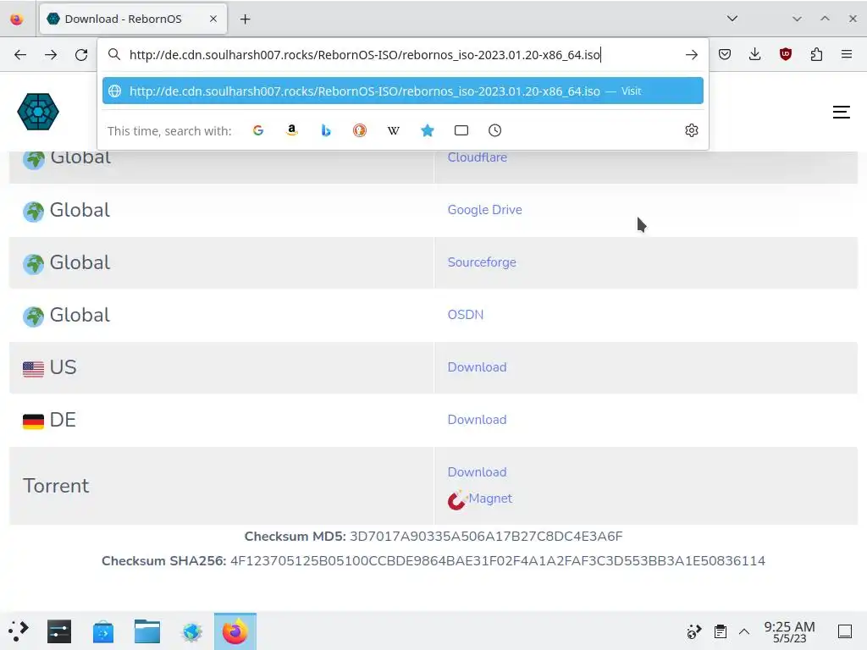Click Firefox icon in title bar
Screen dimensions: 867x650
click(17, 19)
